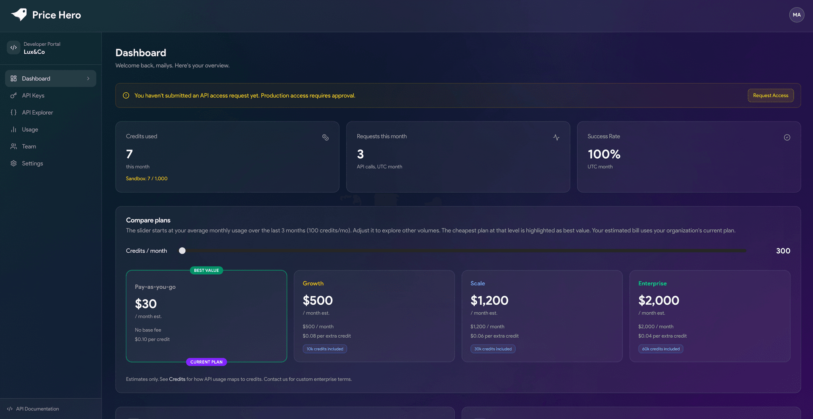Click the API Keys key icon
Screen dimensions: 813x419
pos(14,95)
